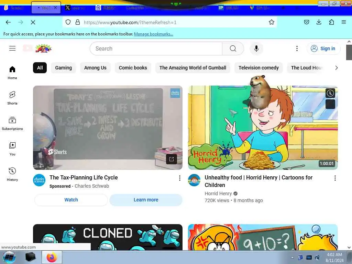Open the black taskbar application icon

pos(31,257)
